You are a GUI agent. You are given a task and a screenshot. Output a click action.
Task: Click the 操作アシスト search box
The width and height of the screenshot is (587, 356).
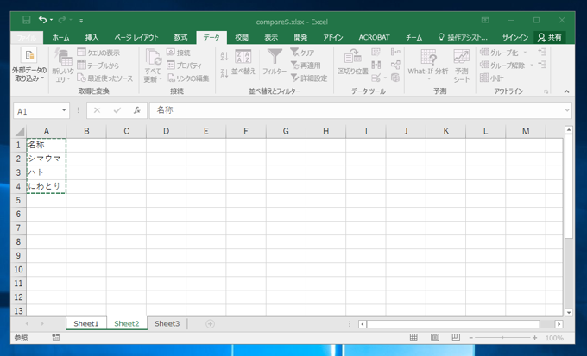463,37
